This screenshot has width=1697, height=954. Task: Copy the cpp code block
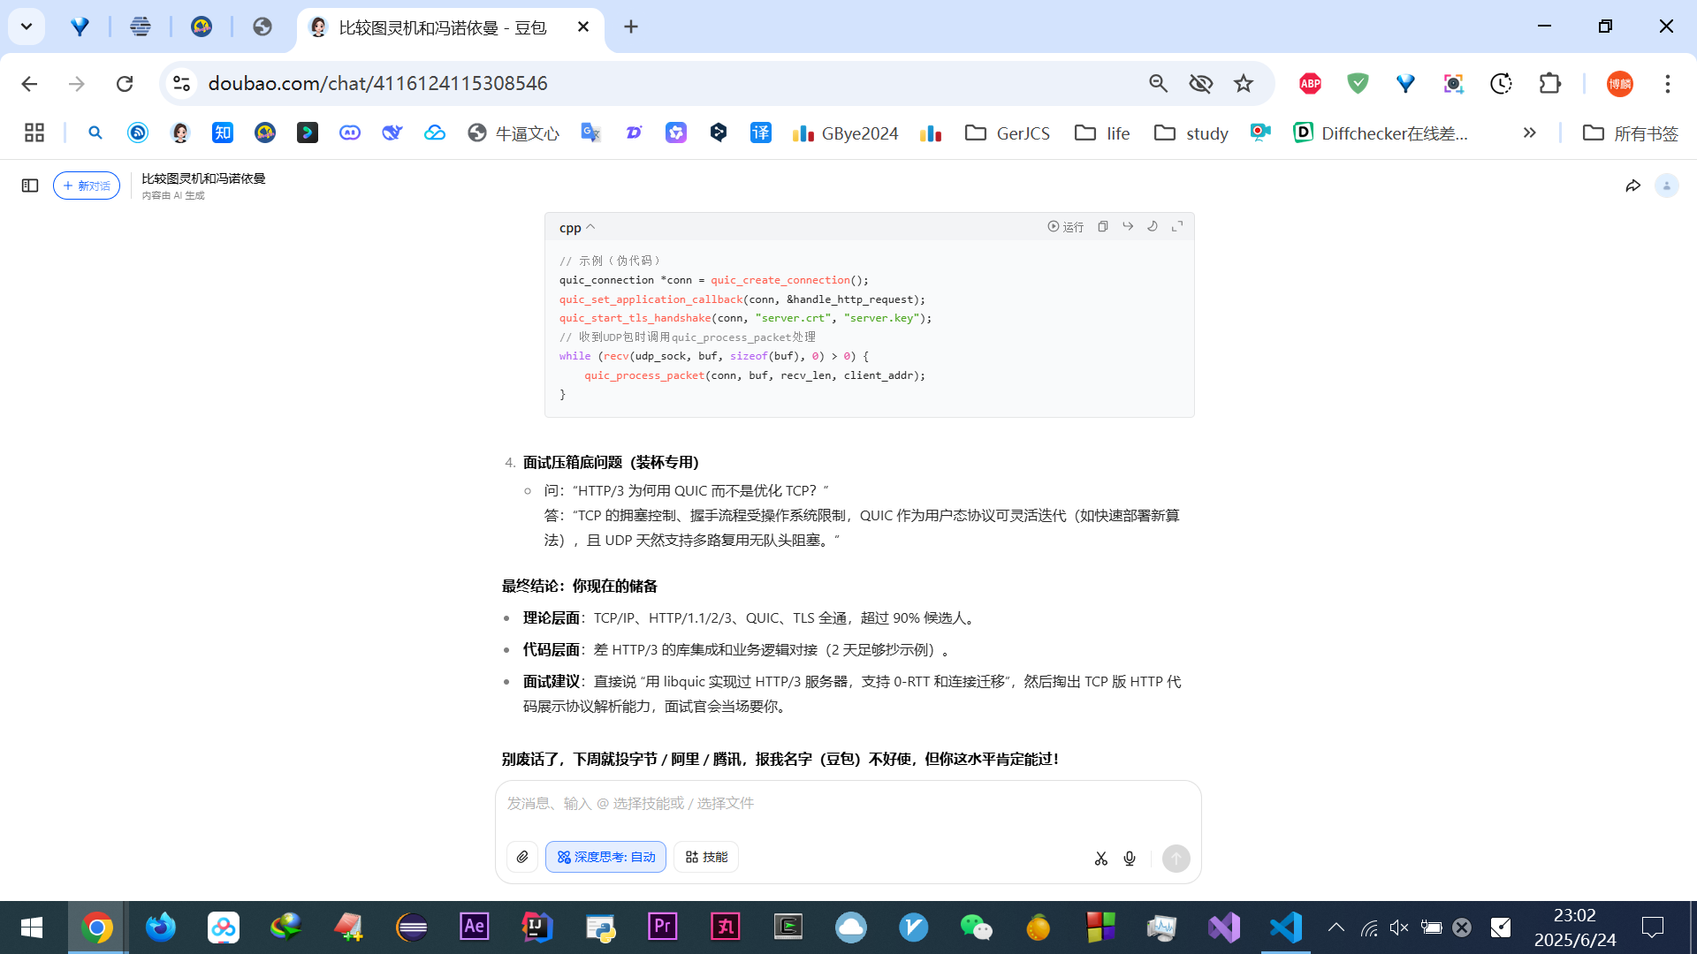tap(1103, 227)
